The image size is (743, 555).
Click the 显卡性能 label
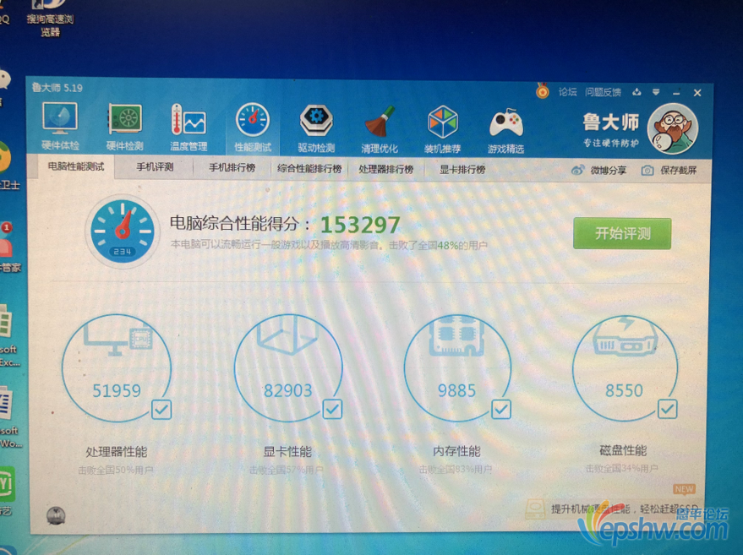tap(287, 452)
